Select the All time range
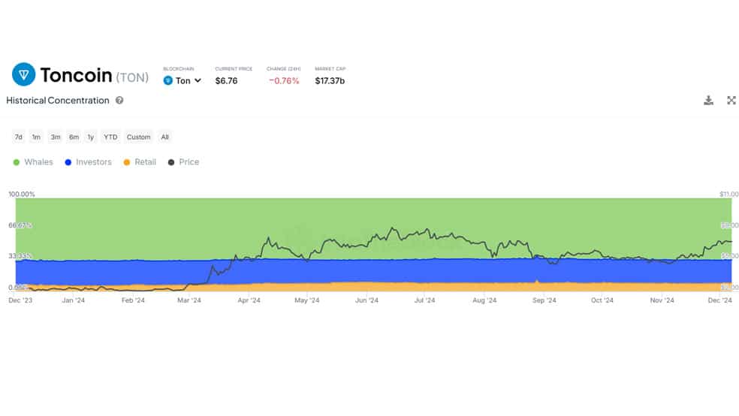 [164, 137]
